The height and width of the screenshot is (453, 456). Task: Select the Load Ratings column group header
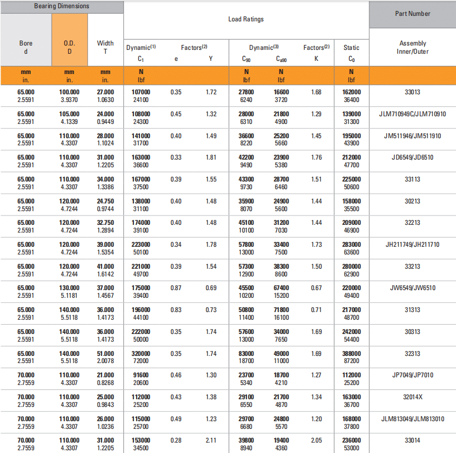246,19
